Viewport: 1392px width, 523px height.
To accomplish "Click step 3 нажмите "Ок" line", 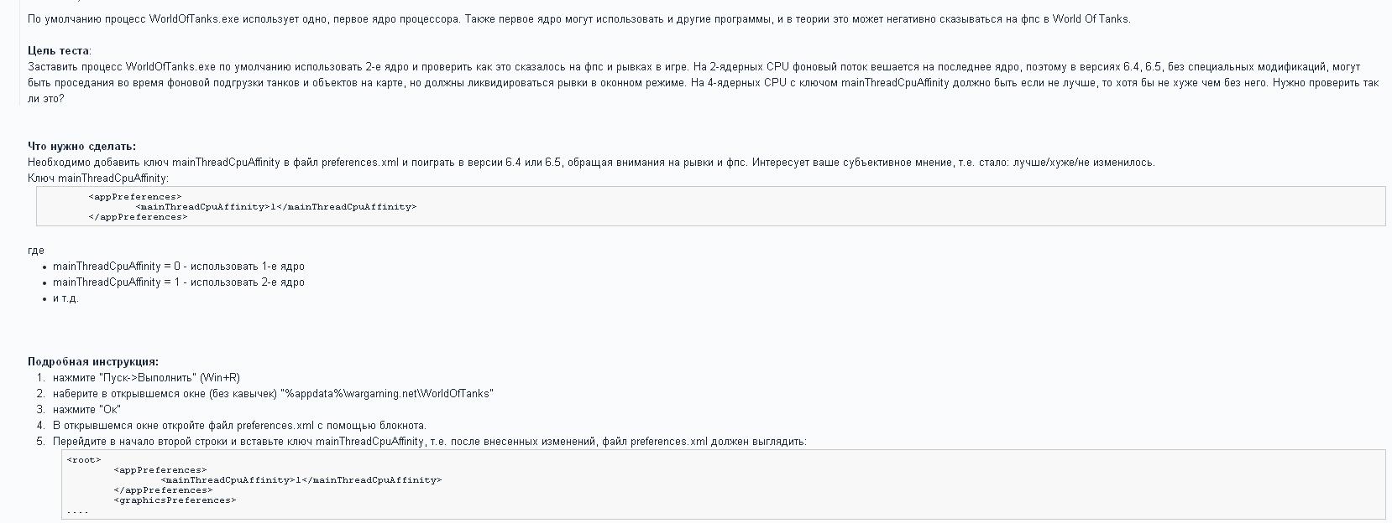I will pyautogui.click(x=86, y=410).
